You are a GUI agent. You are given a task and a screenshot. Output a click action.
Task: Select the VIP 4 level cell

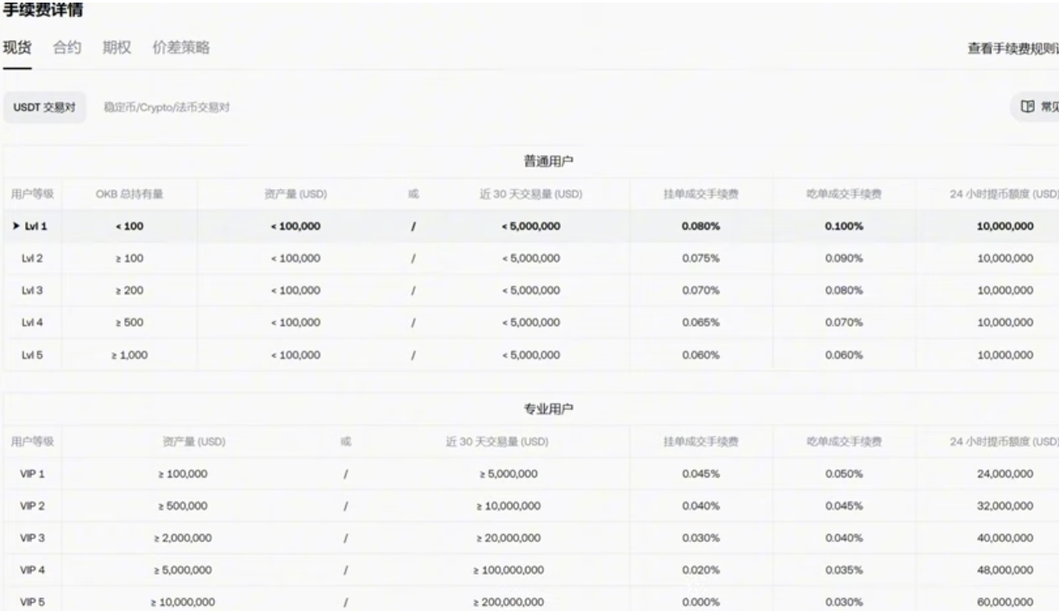31,570
